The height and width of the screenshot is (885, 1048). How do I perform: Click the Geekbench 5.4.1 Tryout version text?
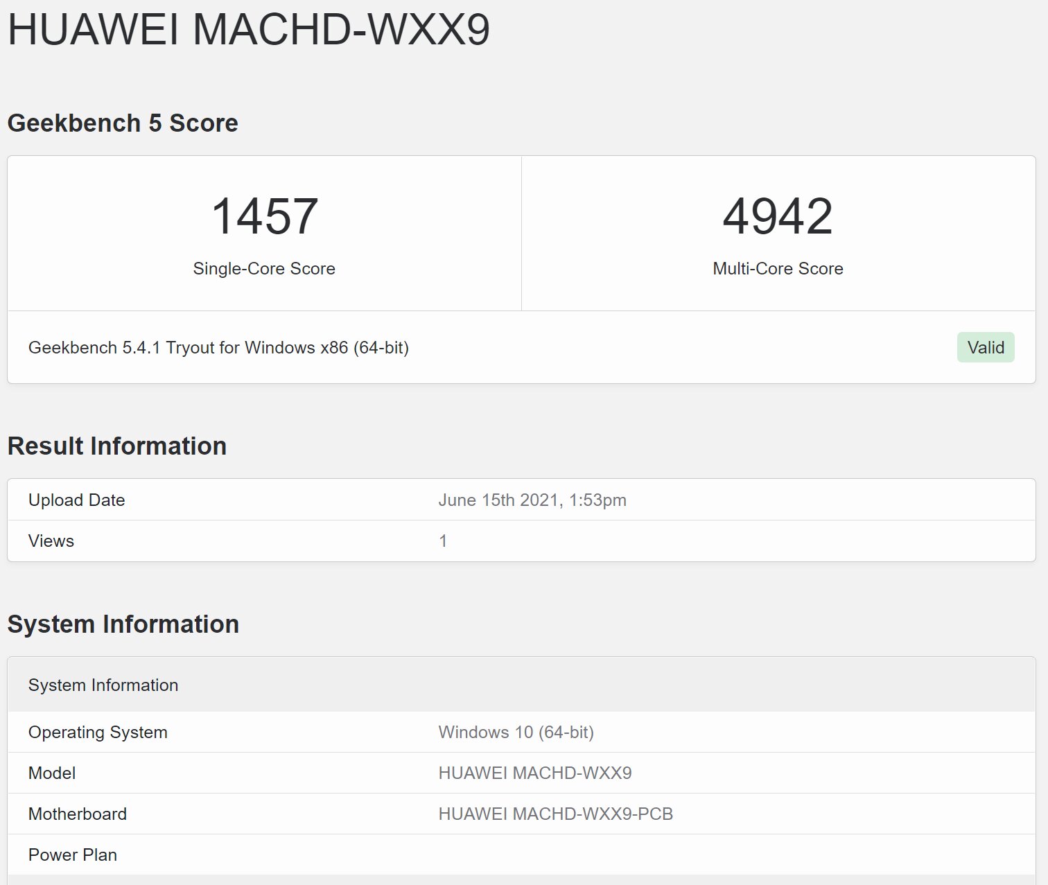click(218, 347)
